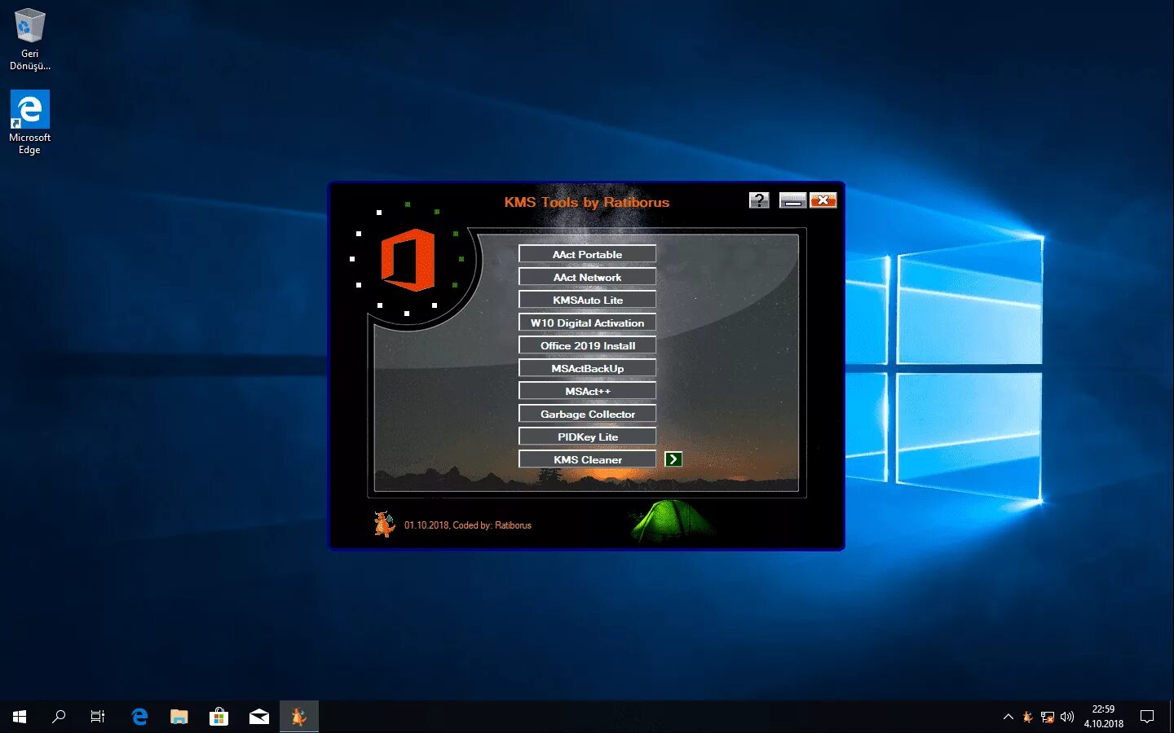Click the KMS Tools by Ratiborus title
This screenshot has width=1174, height=733.
pos(587,202)
